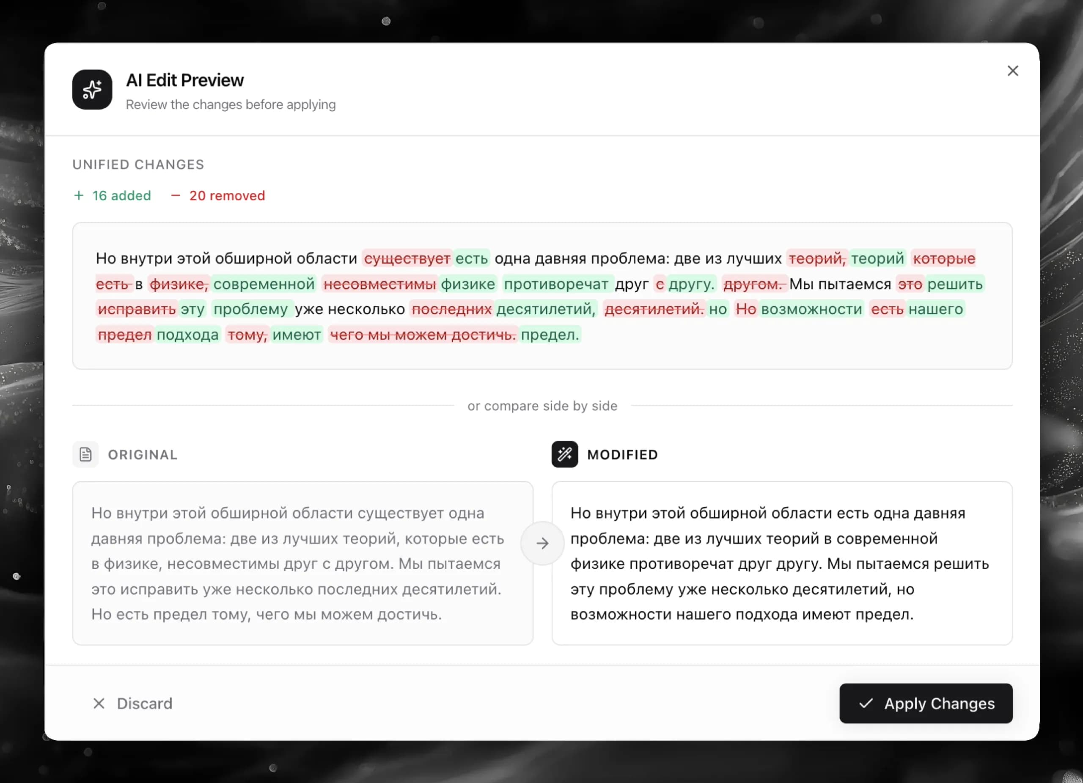
Task: Select the green-highlighted word современной
Action: 264,283
